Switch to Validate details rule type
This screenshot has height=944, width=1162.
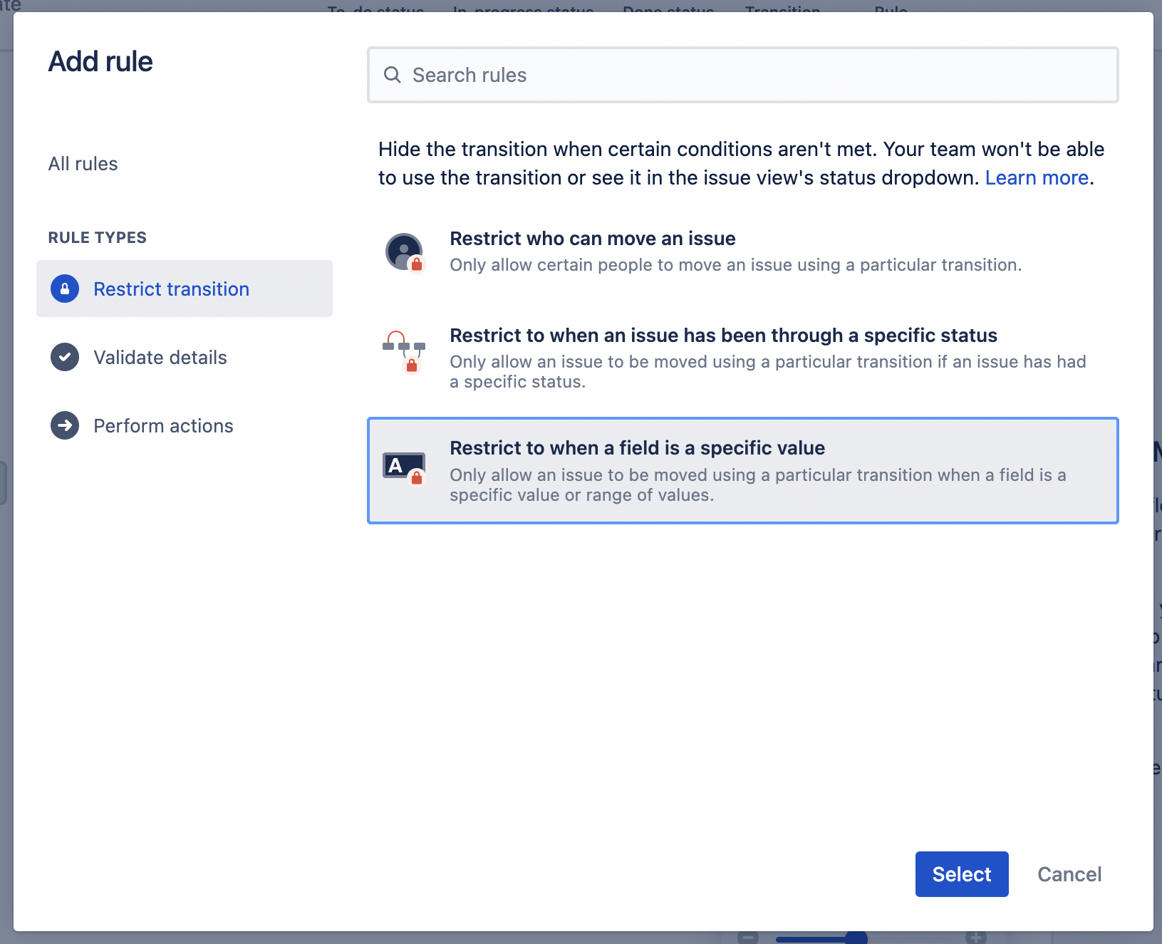click(160, 357)
